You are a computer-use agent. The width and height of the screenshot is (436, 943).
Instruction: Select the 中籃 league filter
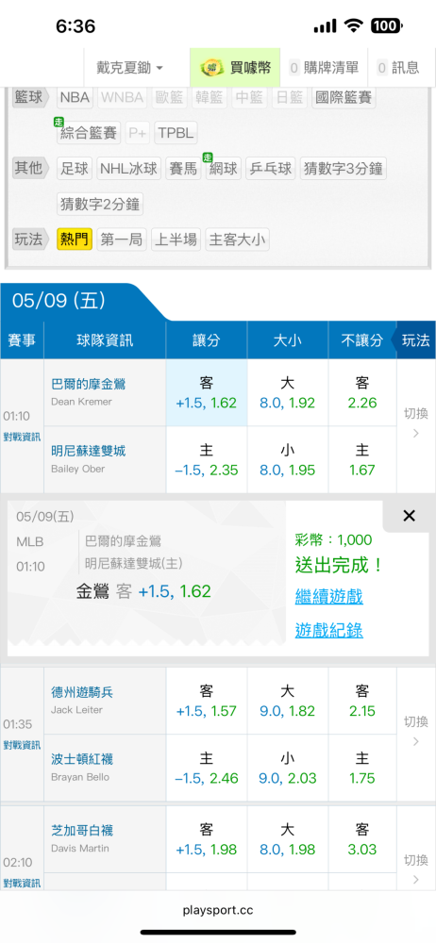pos(249,97)
